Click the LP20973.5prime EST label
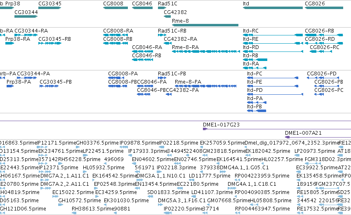The width and height of the screenshot is (351, 215). point(315,151)
